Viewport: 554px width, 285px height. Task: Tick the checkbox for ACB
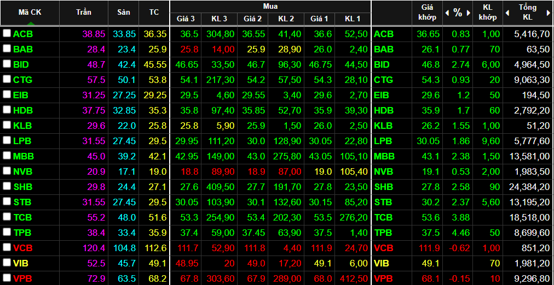click(x=7, y=34)
